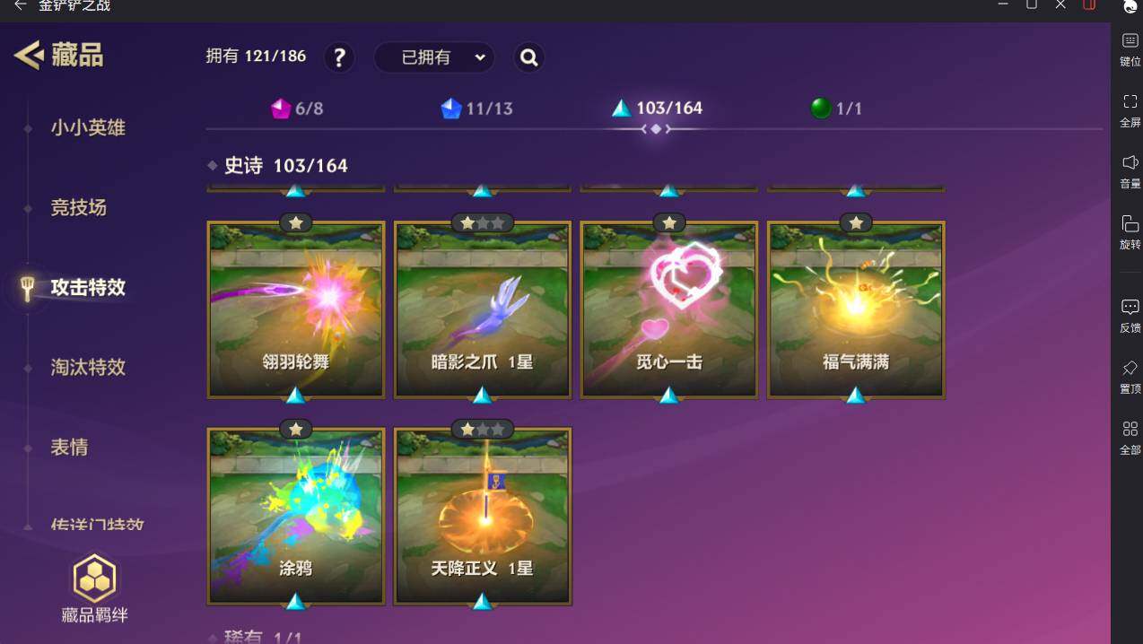Open the 键位 keyboard mapping icon
Screen dimensions: 1143x644
coord(1130,41)
